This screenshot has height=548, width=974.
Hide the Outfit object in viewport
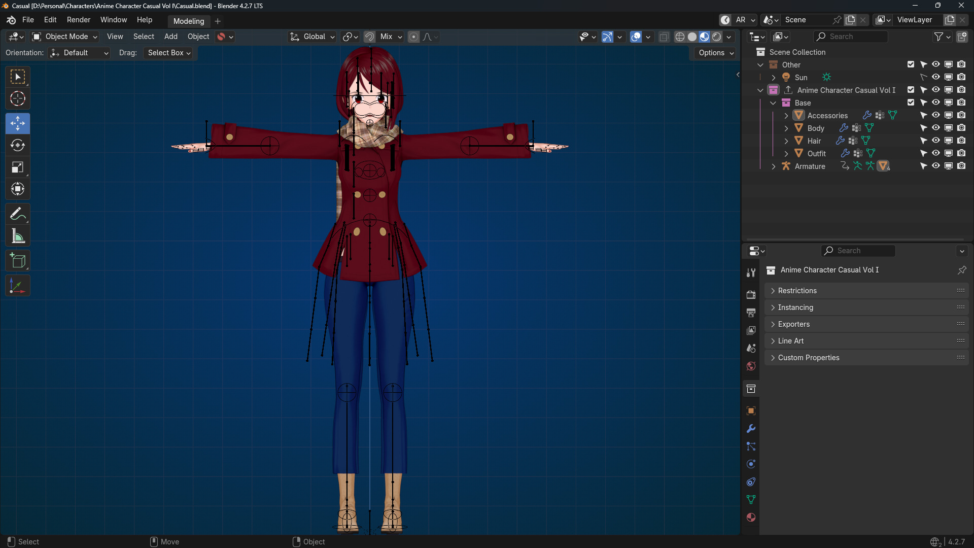[x=936, y=153]
